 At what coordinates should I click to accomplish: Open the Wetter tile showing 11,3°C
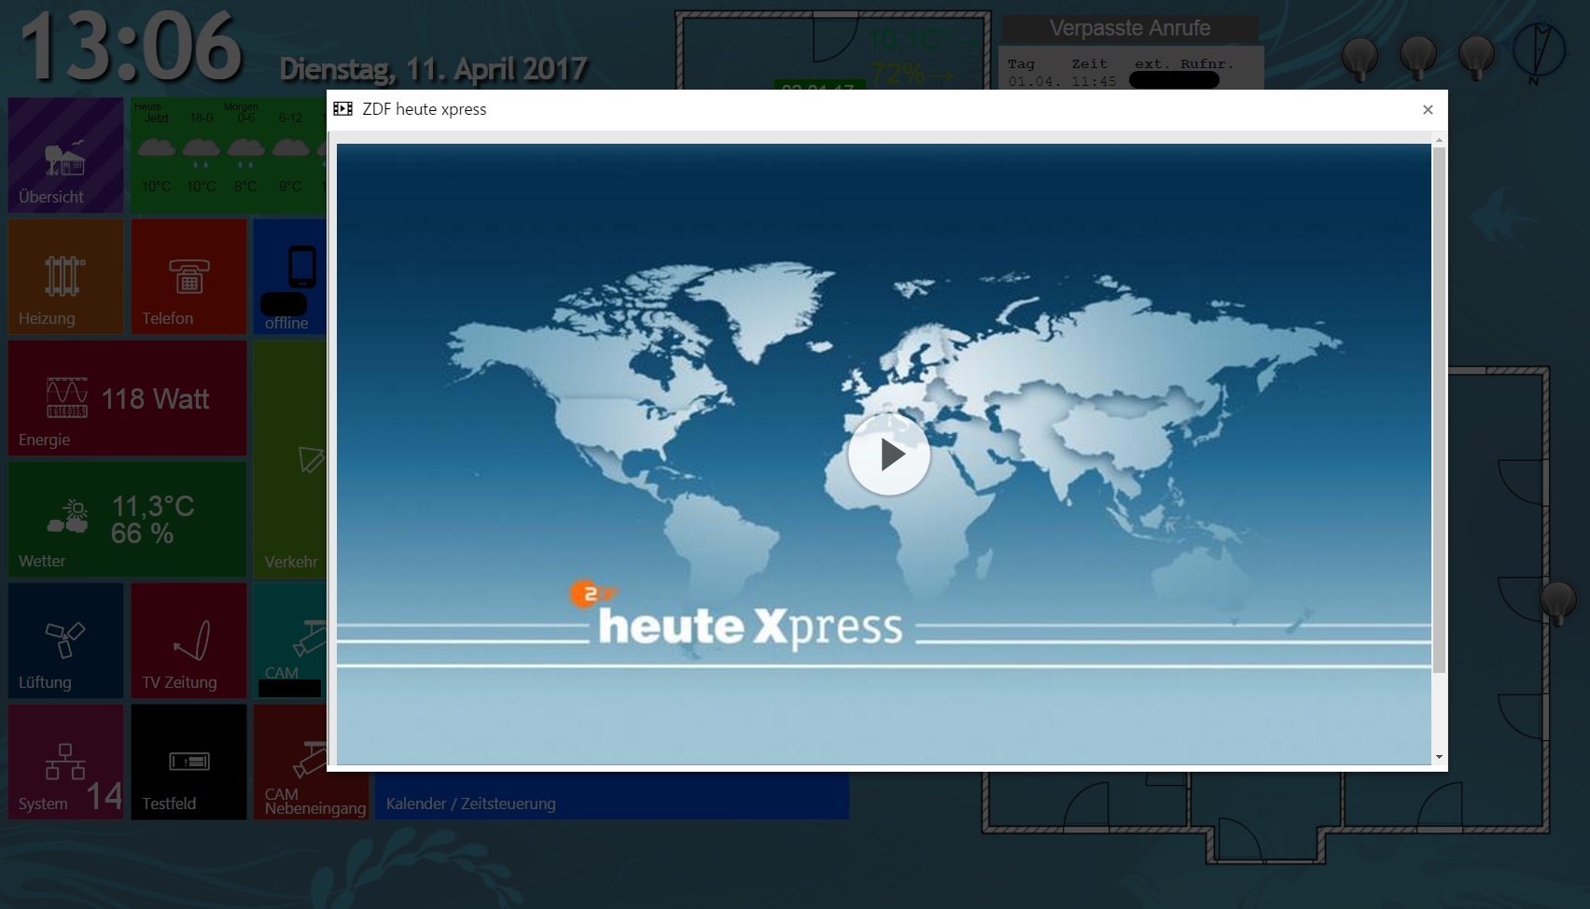click(127, 519)
